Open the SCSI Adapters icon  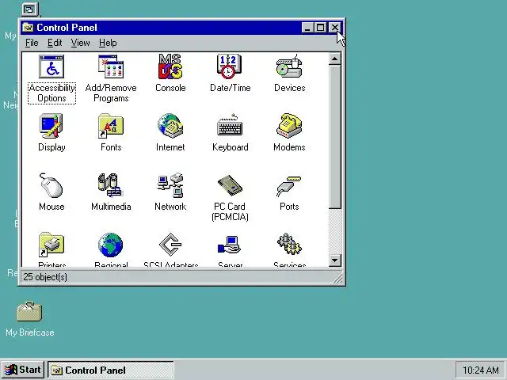click(x=170, y=245)
